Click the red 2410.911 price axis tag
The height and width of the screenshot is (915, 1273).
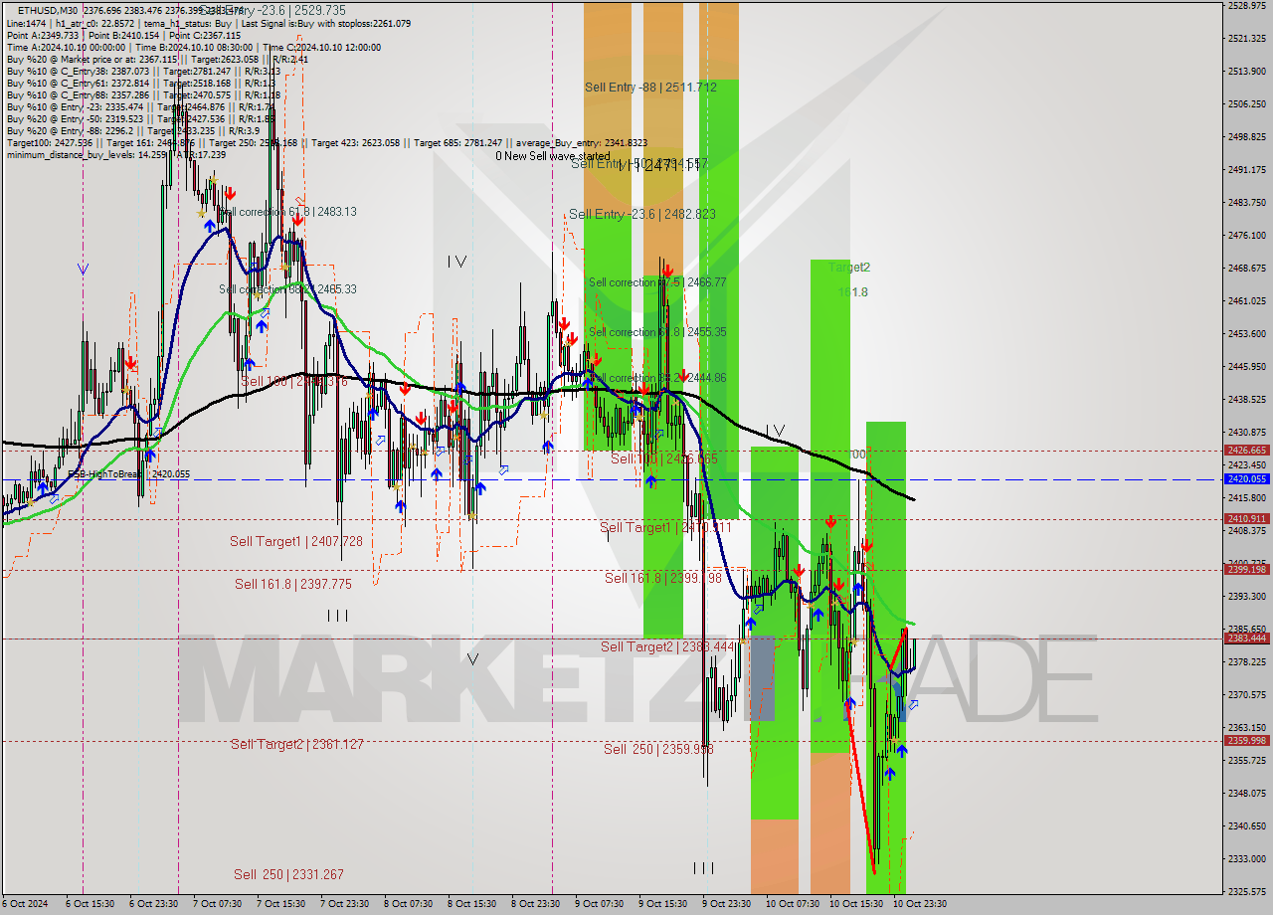[x=1247, y=518]
